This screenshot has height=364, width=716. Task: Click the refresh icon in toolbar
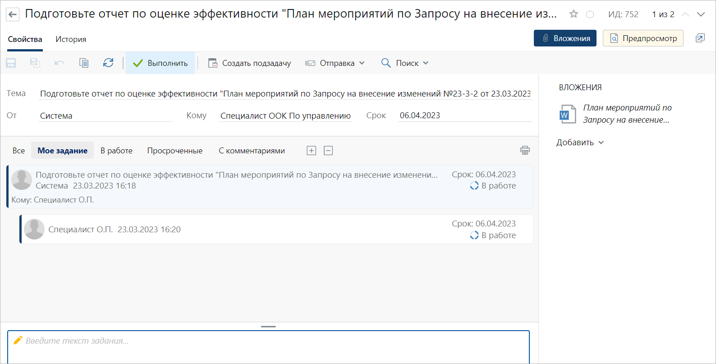tap(108, 63)
